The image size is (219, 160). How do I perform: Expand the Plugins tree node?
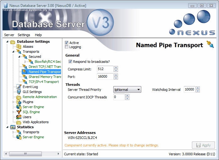(x=13, y=102)
